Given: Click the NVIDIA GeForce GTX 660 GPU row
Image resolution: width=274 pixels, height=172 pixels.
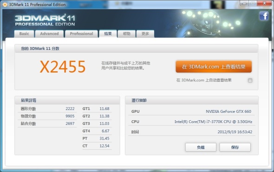Looking at the screenshot, I should click(191, 111).
